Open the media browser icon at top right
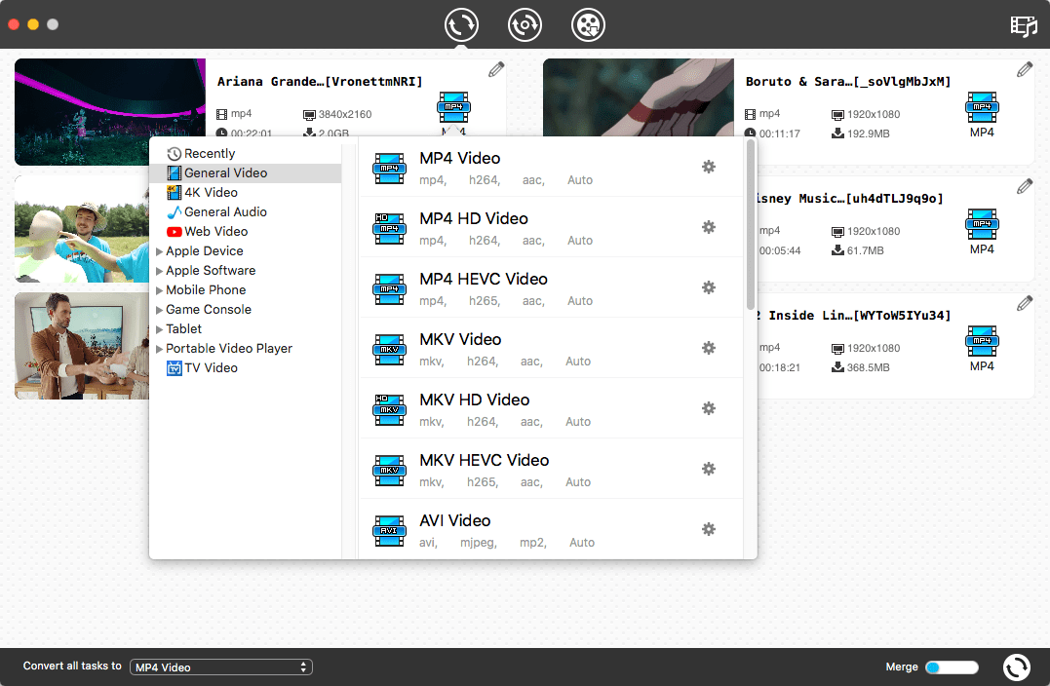Viewport: 1050px width, 686px height. (x=1024, y=25)
